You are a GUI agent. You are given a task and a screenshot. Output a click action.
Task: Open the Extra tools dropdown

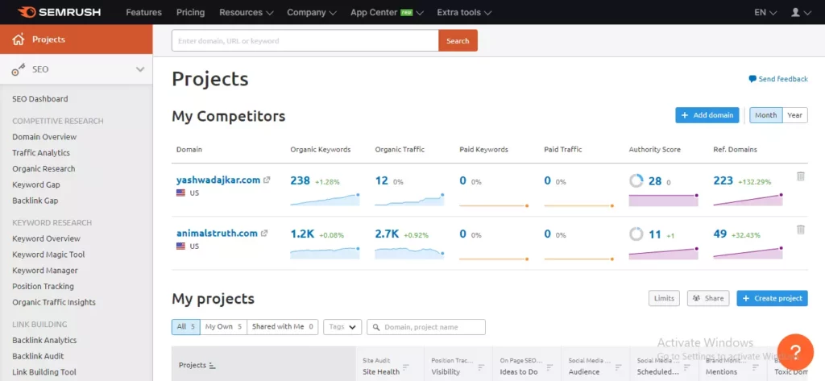pyautogui.click(x=464, y=12)
